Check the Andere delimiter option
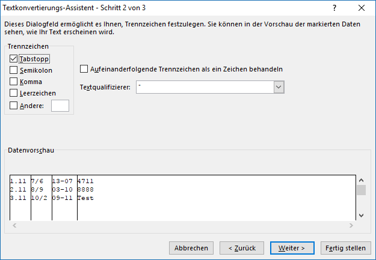The height and width of the screenshot is (260, 376). tap(13, 106)
